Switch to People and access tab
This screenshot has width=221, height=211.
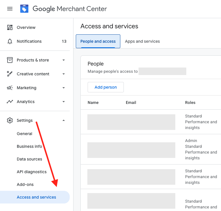coord(98,41)
